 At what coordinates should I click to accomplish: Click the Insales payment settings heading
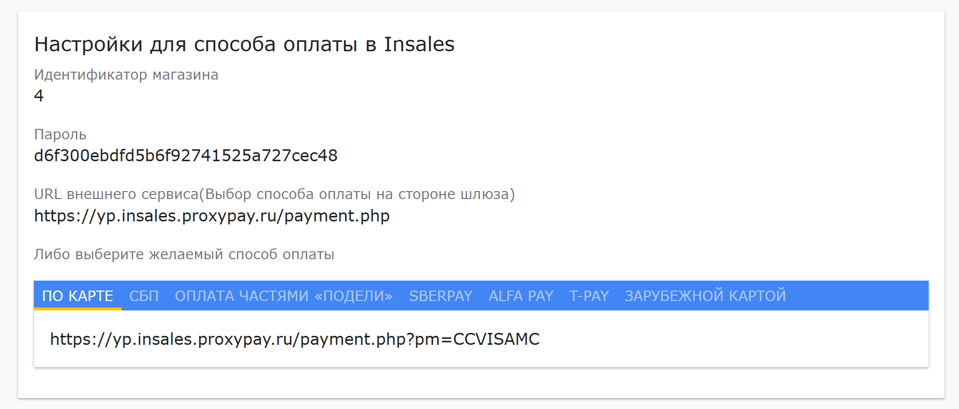244,44
